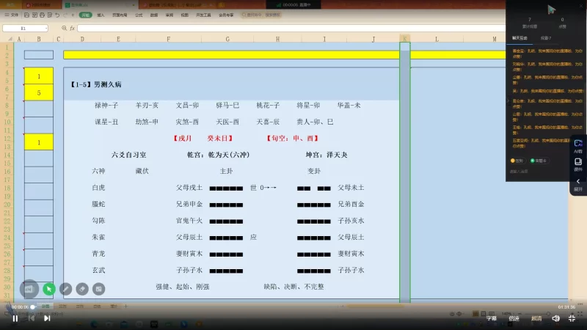Select the pen annotation tool
The height and width of the screenshot is (330, 587).
66,289
